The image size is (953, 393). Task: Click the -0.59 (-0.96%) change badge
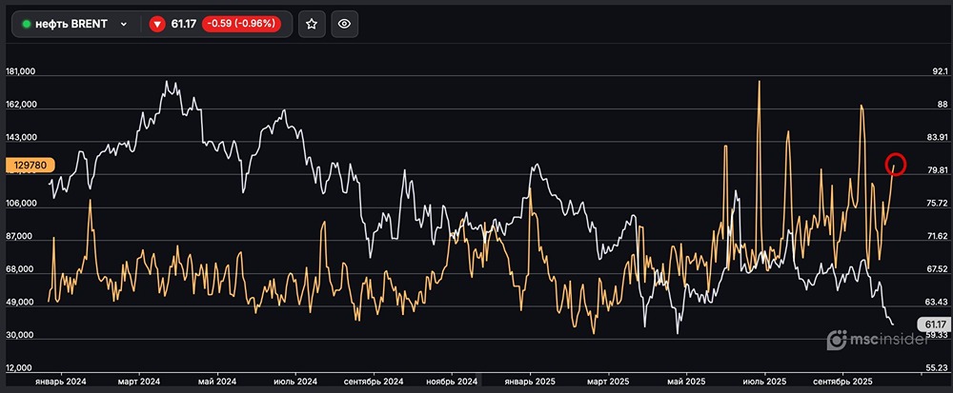(x=241, y=24)
